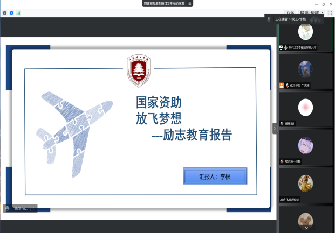Click the '汇报人: 李根' button on slide
The height and width of the screenshot is (233, 335).
[215, 176]
